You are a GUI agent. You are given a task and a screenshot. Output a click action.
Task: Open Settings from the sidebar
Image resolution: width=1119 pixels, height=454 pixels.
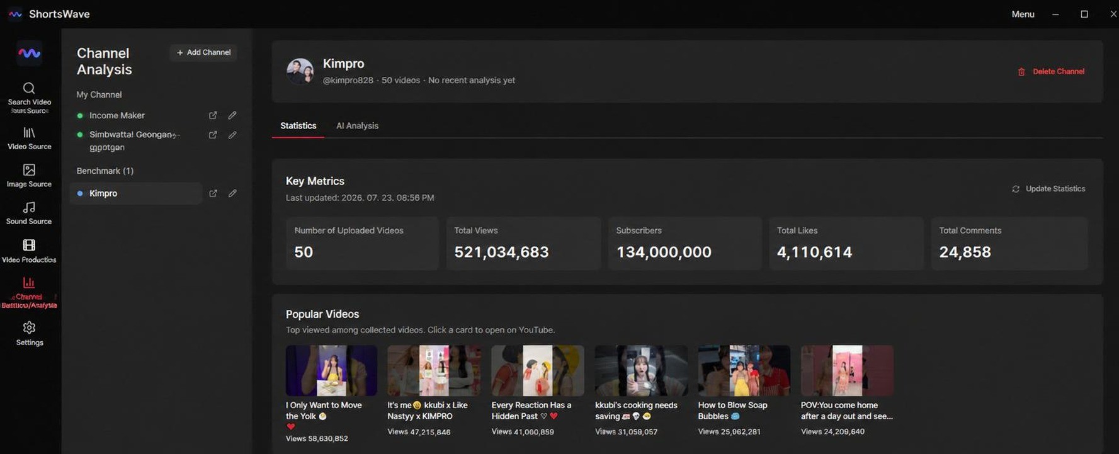click(x=29, y=334)
